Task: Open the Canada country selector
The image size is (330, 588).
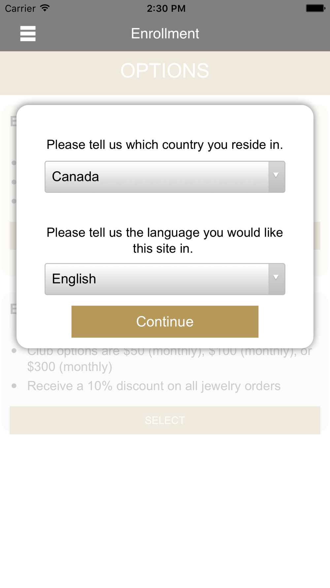Action: point(165,177)
